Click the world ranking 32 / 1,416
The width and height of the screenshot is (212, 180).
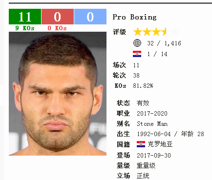[x=164, y=43]
